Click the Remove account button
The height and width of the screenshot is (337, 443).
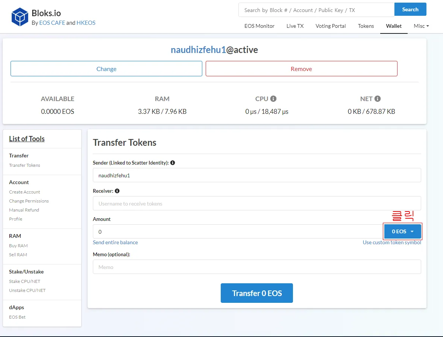[302, 69]
